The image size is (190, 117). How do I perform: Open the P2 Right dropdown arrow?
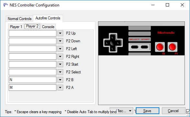(x=60, y=57)
